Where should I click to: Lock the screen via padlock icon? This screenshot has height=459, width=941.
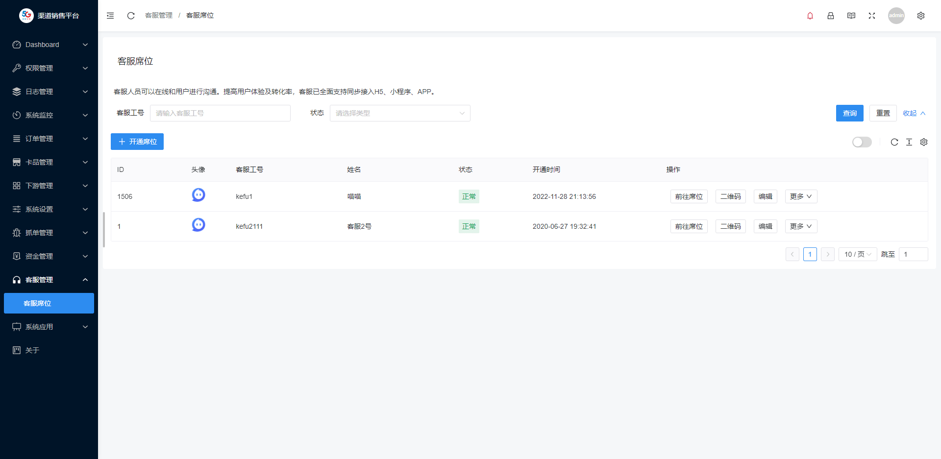pyautogui.click(x=831, y=16)
